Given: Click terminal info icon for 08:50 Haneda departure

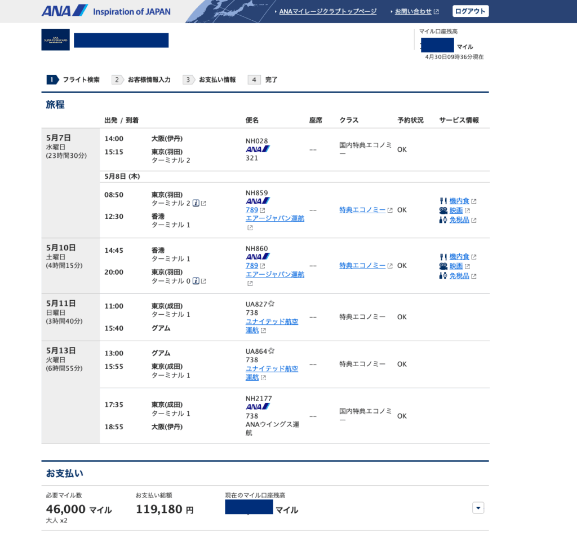Looking at the screenshot, I should tap(196, 203).
